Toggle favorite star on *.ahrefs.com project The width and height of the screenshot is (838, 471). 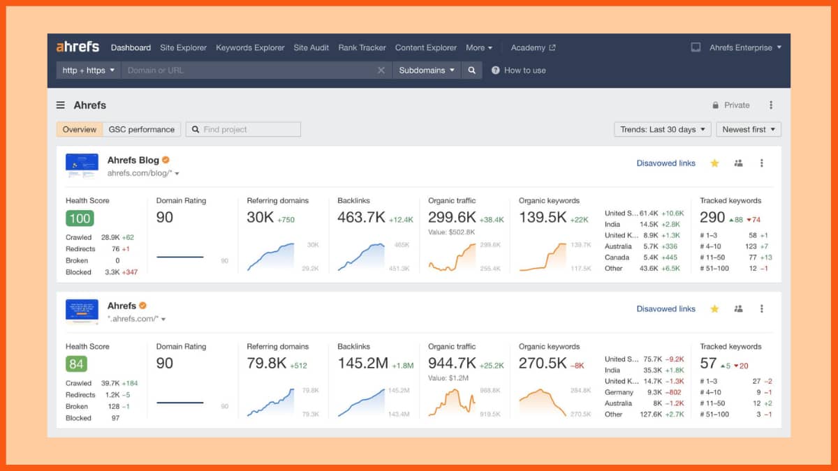[714, 308]
